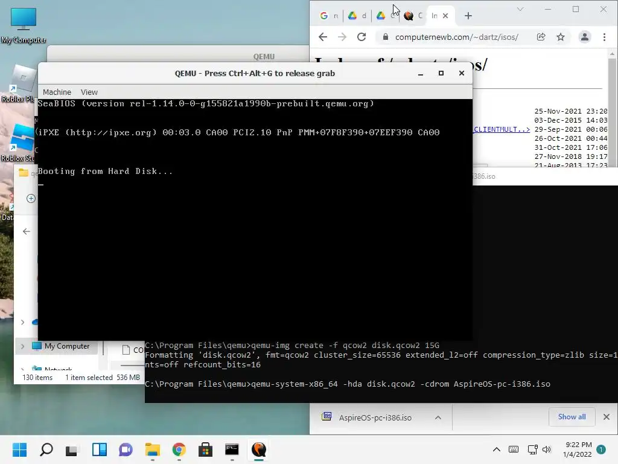Open the notification badge in the tray
618x464 pixels.
(x=601, y=449)
